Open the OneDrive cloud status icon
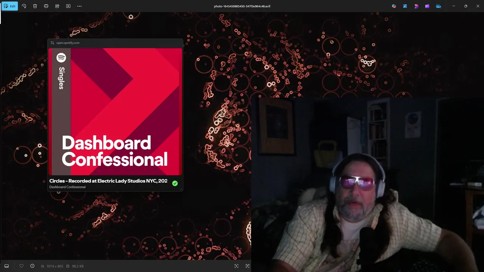484x272 pixels. coord(439,6)
